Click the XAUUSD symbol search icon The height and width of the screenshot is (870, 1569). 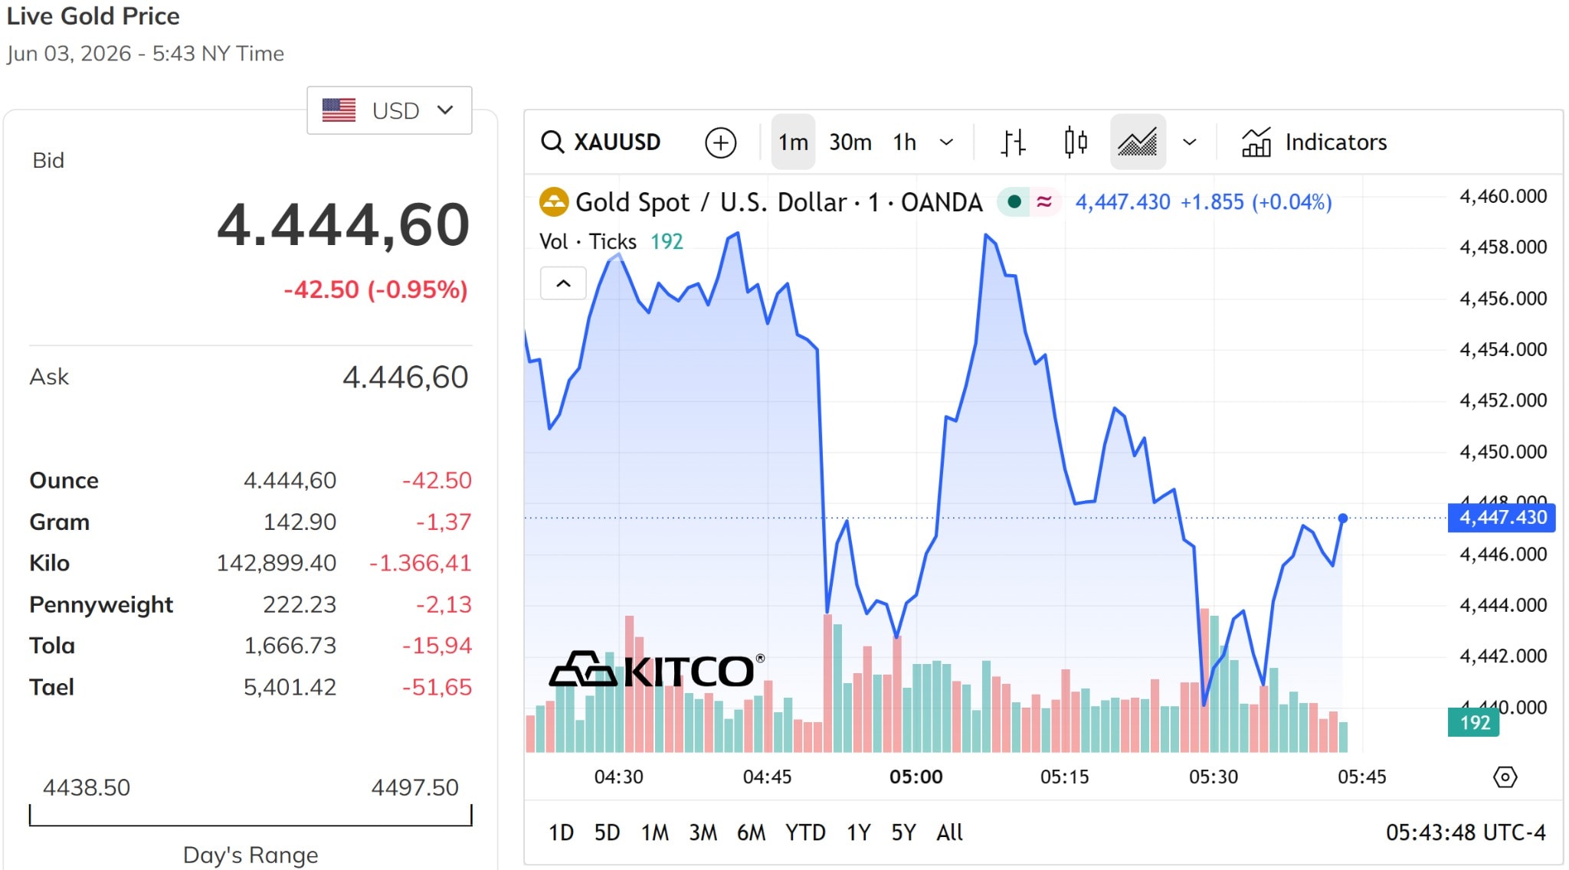552,142
